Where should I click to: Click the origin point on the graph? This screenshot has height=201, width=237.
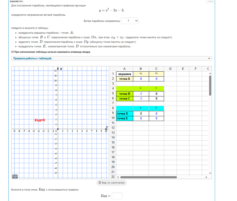tap(57, 129)
